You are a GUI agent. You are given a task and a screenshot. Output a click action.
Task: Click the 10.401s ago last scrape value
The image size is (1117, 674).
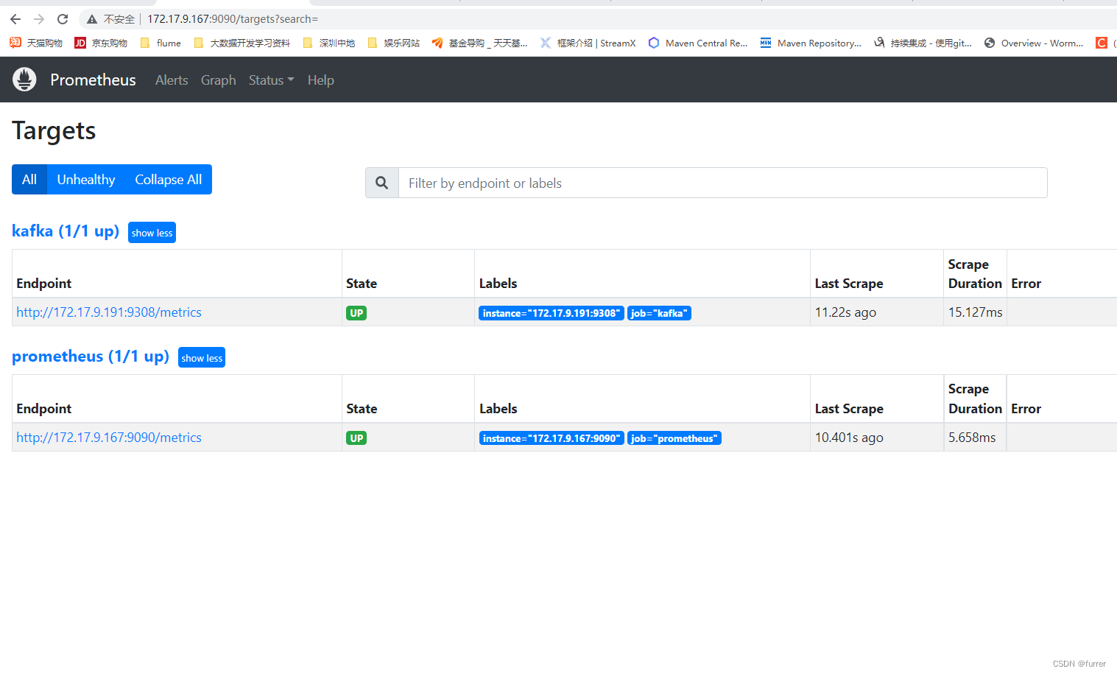(x=849, y=438)
